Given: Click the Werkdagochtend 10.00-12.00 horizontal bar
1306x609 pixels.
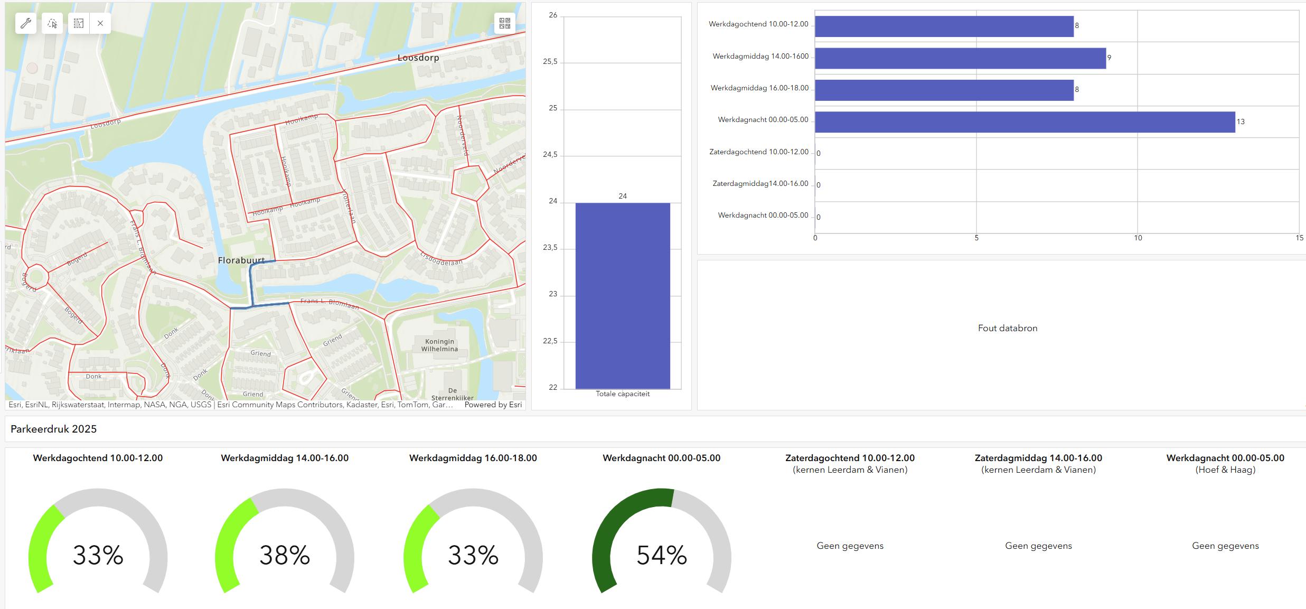Looking at the screenshot, I should (944, 26).
